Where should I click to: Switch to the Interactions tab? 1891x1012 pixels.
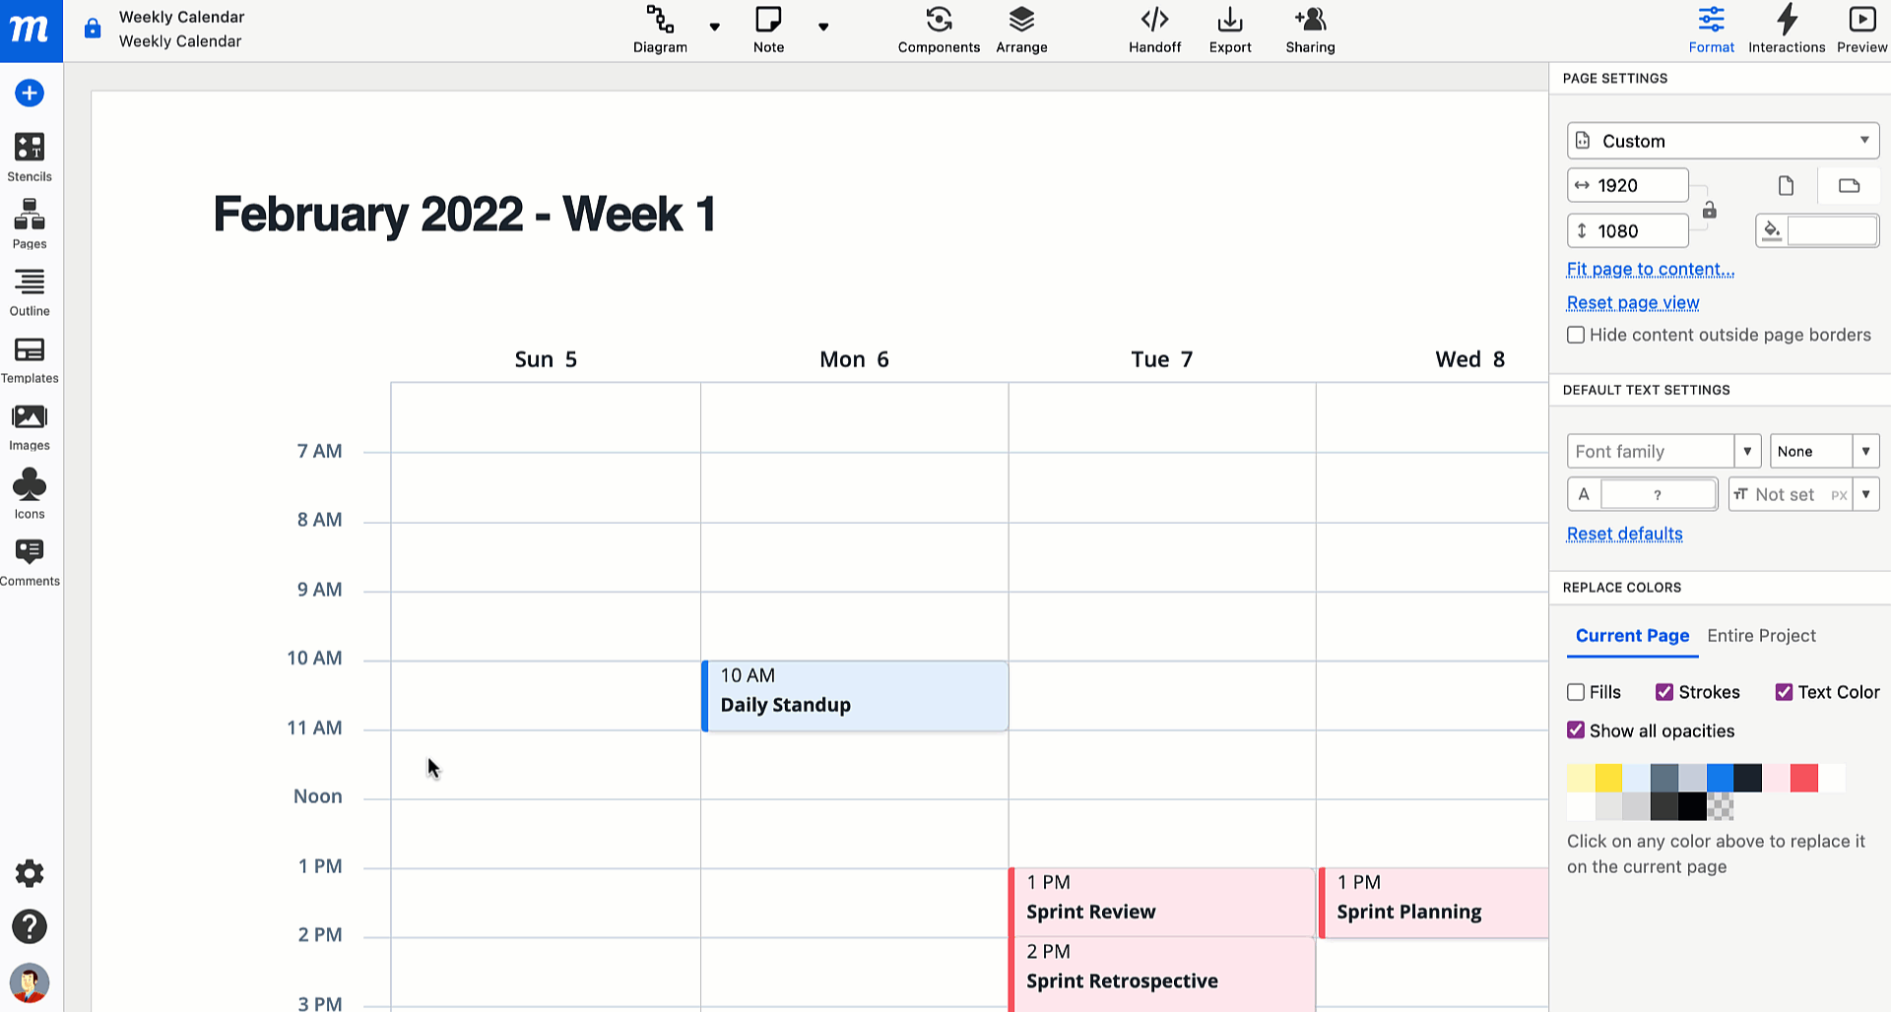(x=1787, y=30)
